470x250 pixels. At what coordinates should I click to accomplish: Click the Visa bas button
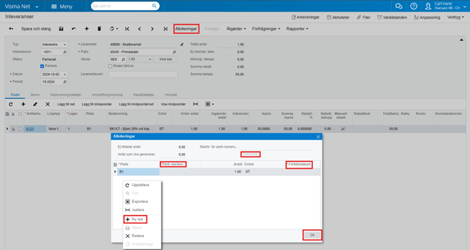[166, 59]
